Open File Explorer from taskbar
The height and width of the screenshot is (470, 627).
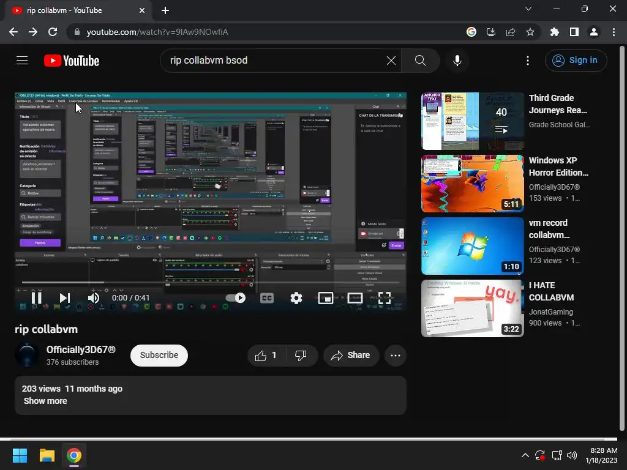[x=47, y=455]
